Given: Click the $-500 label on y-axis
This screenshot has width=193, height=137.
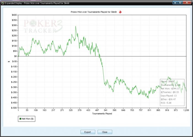Looking at the screenshot, I should (x=14, y=108).
